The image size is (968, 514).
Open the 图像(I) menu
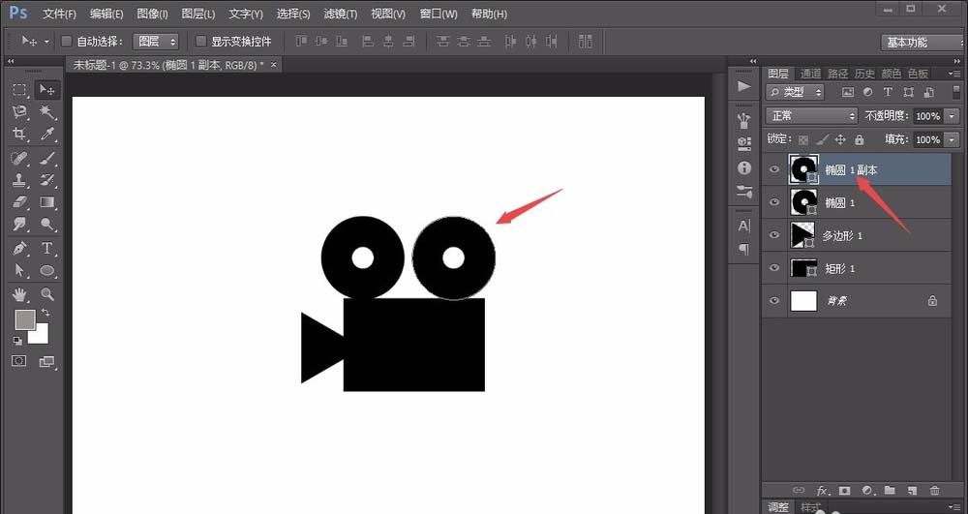pyautogui.click(x=153, y=14)
